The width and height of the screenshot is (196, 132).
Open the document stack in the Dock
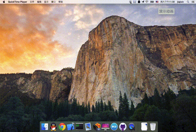pos(144,127)
